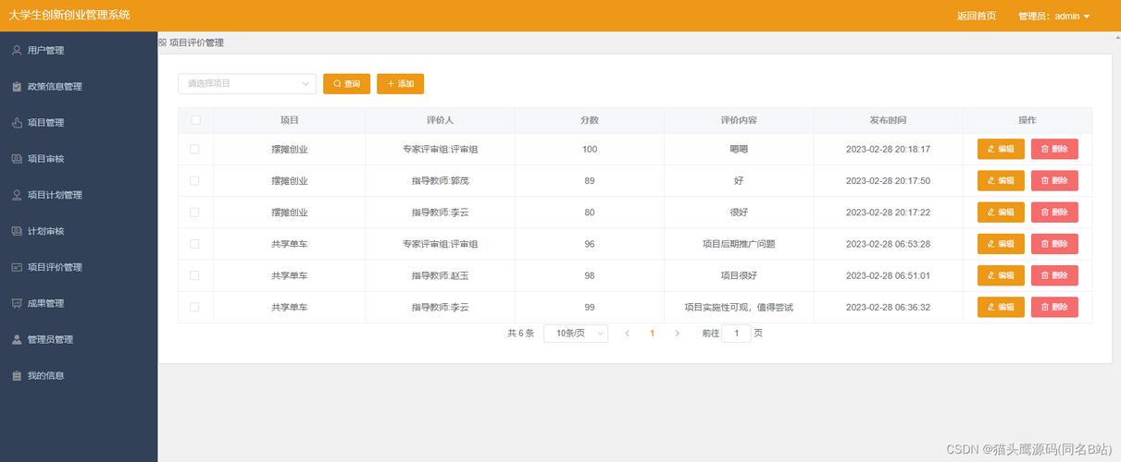Image resolution: width=1121 pixels, height=462 pixels.
Task: Delete the evaluation by 指导教师:郭茂
Action: tap(1054, 181)
